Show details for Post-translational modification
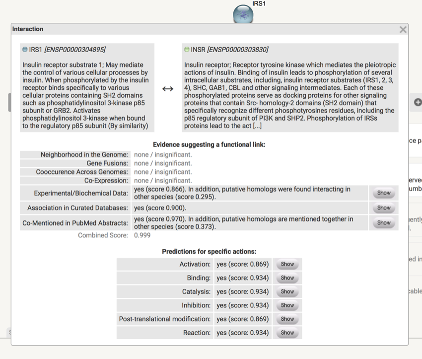 tap(287, 319)
